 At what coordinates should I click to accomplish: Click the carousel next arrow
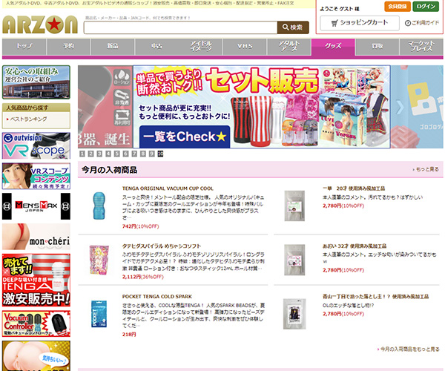pyautogui.click(x=400, y=107)
